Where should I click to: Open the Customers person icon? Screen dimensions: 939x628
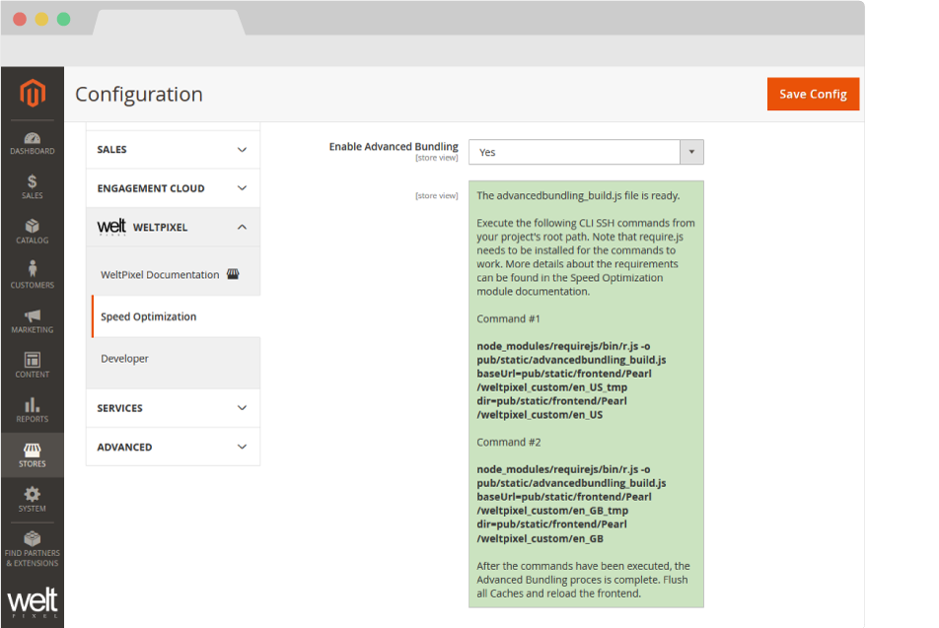coord(32,275)
